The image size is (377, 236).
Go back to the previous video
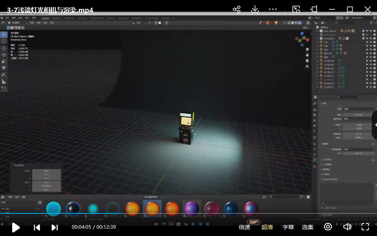37,227
